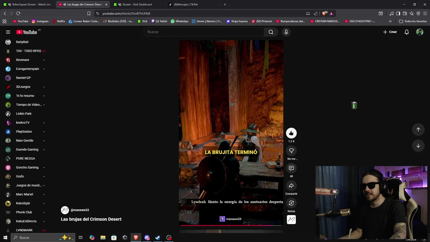Open the comments panel showing 40
The image size is (430, 242).
click(x=291, y=168)
